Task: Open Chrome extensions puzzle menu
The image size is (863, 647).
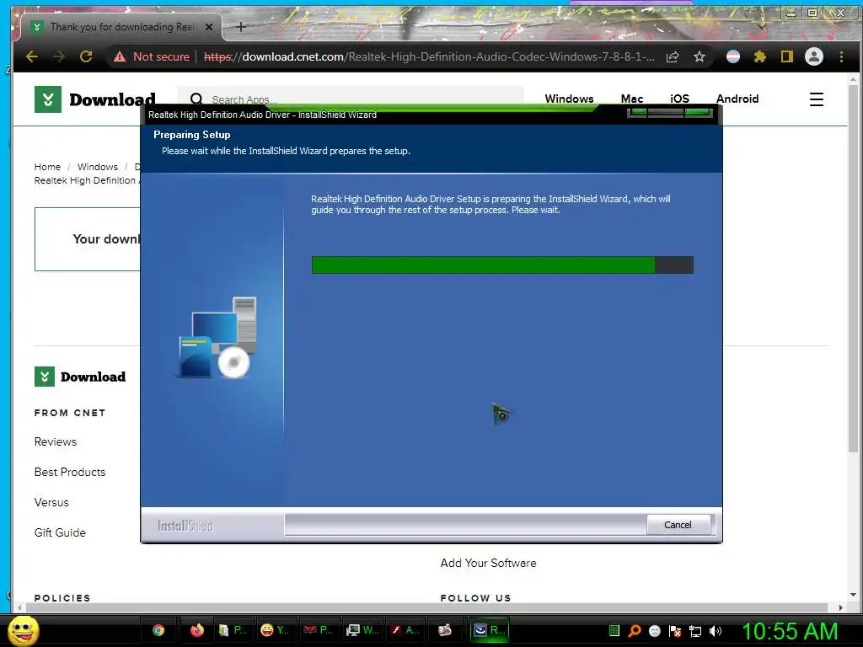Action: pyautogui.click(x=760, y=56)
